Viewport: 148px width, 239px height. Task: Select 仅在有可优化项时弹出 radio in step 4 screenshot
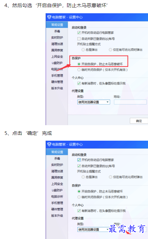(110, 50)
